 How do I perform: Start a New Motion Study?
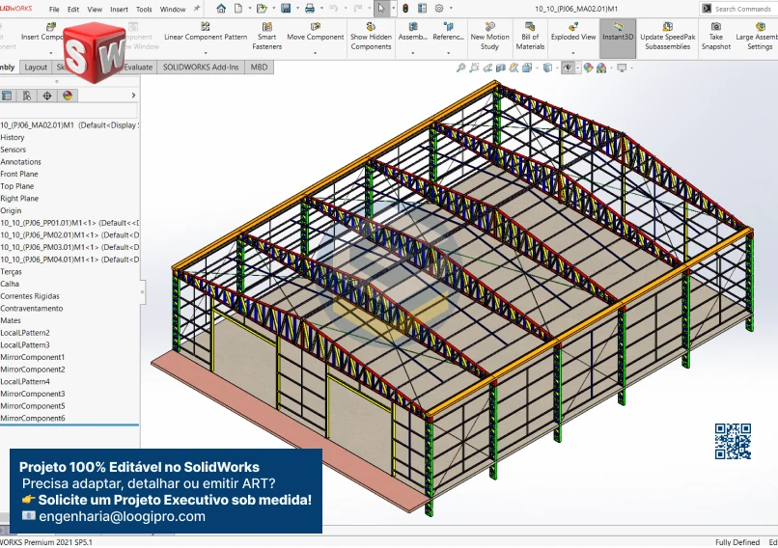point(489,37)
